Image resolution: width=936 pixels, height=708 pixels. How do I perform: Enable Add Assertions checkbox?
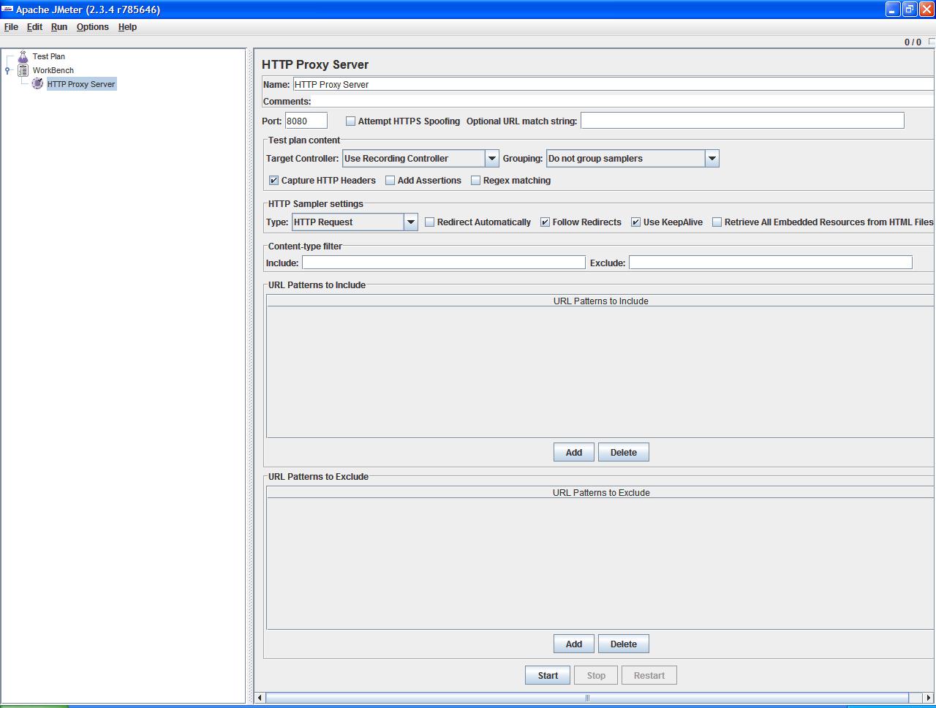(x=390, y=181)
